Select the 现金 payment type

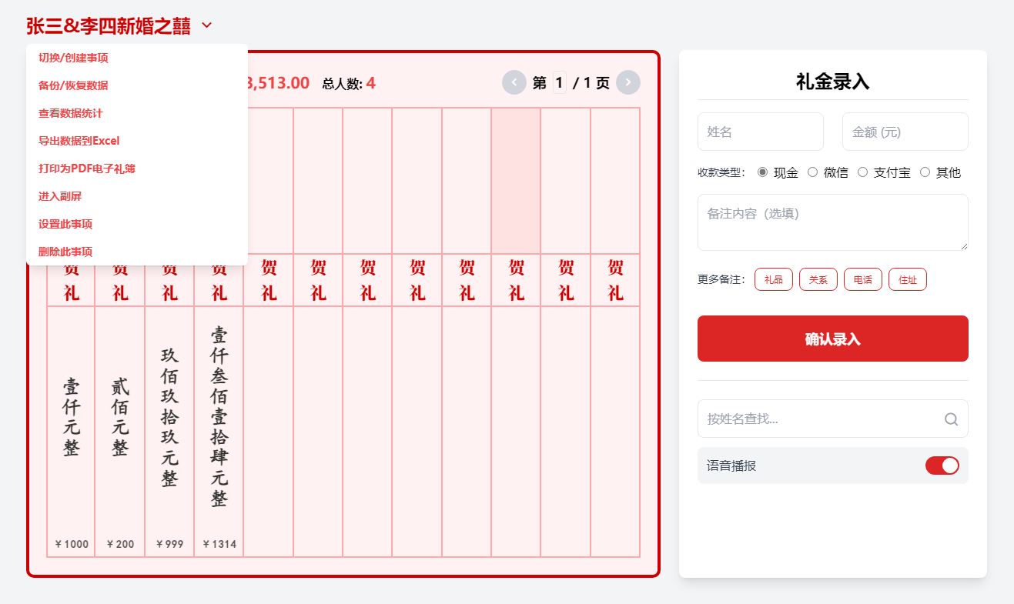point(763,172)
